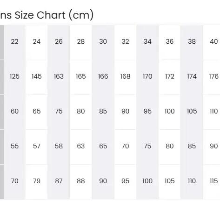Image resolution: width=220 pixels, height=220 pixels.
Task: Select the 87 value cell
Action: [59, 181]
